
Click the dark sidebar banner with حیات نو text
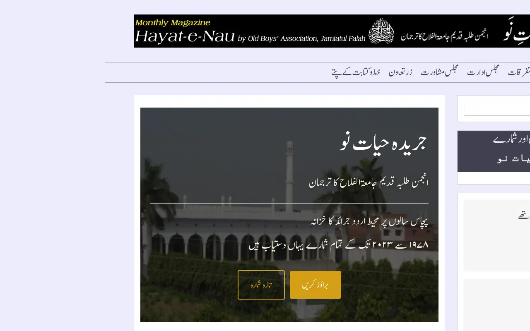click(494, 151)
